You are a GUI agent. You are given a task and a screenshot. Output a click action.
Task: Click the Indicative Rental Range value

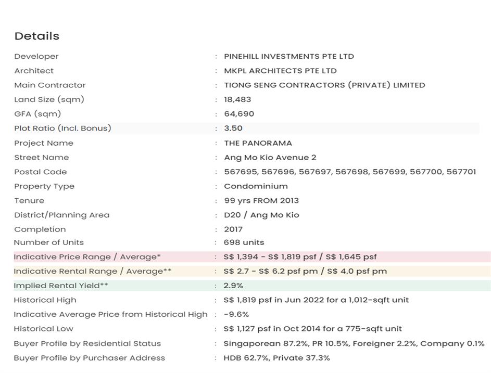click(x=305, y=271)
